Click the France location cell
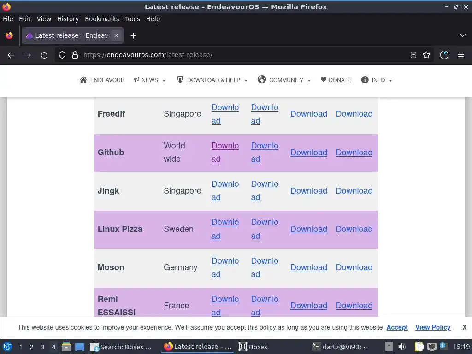The image size is (472, 354). pyautogui.click(x=177, y=306)
